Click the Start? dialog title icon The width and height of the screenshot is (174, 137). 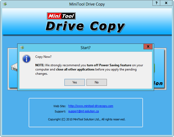point(22,48)
